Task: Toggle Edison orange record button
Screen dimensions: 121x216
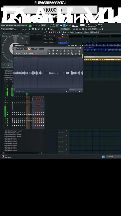Action: tap(29, 49)
